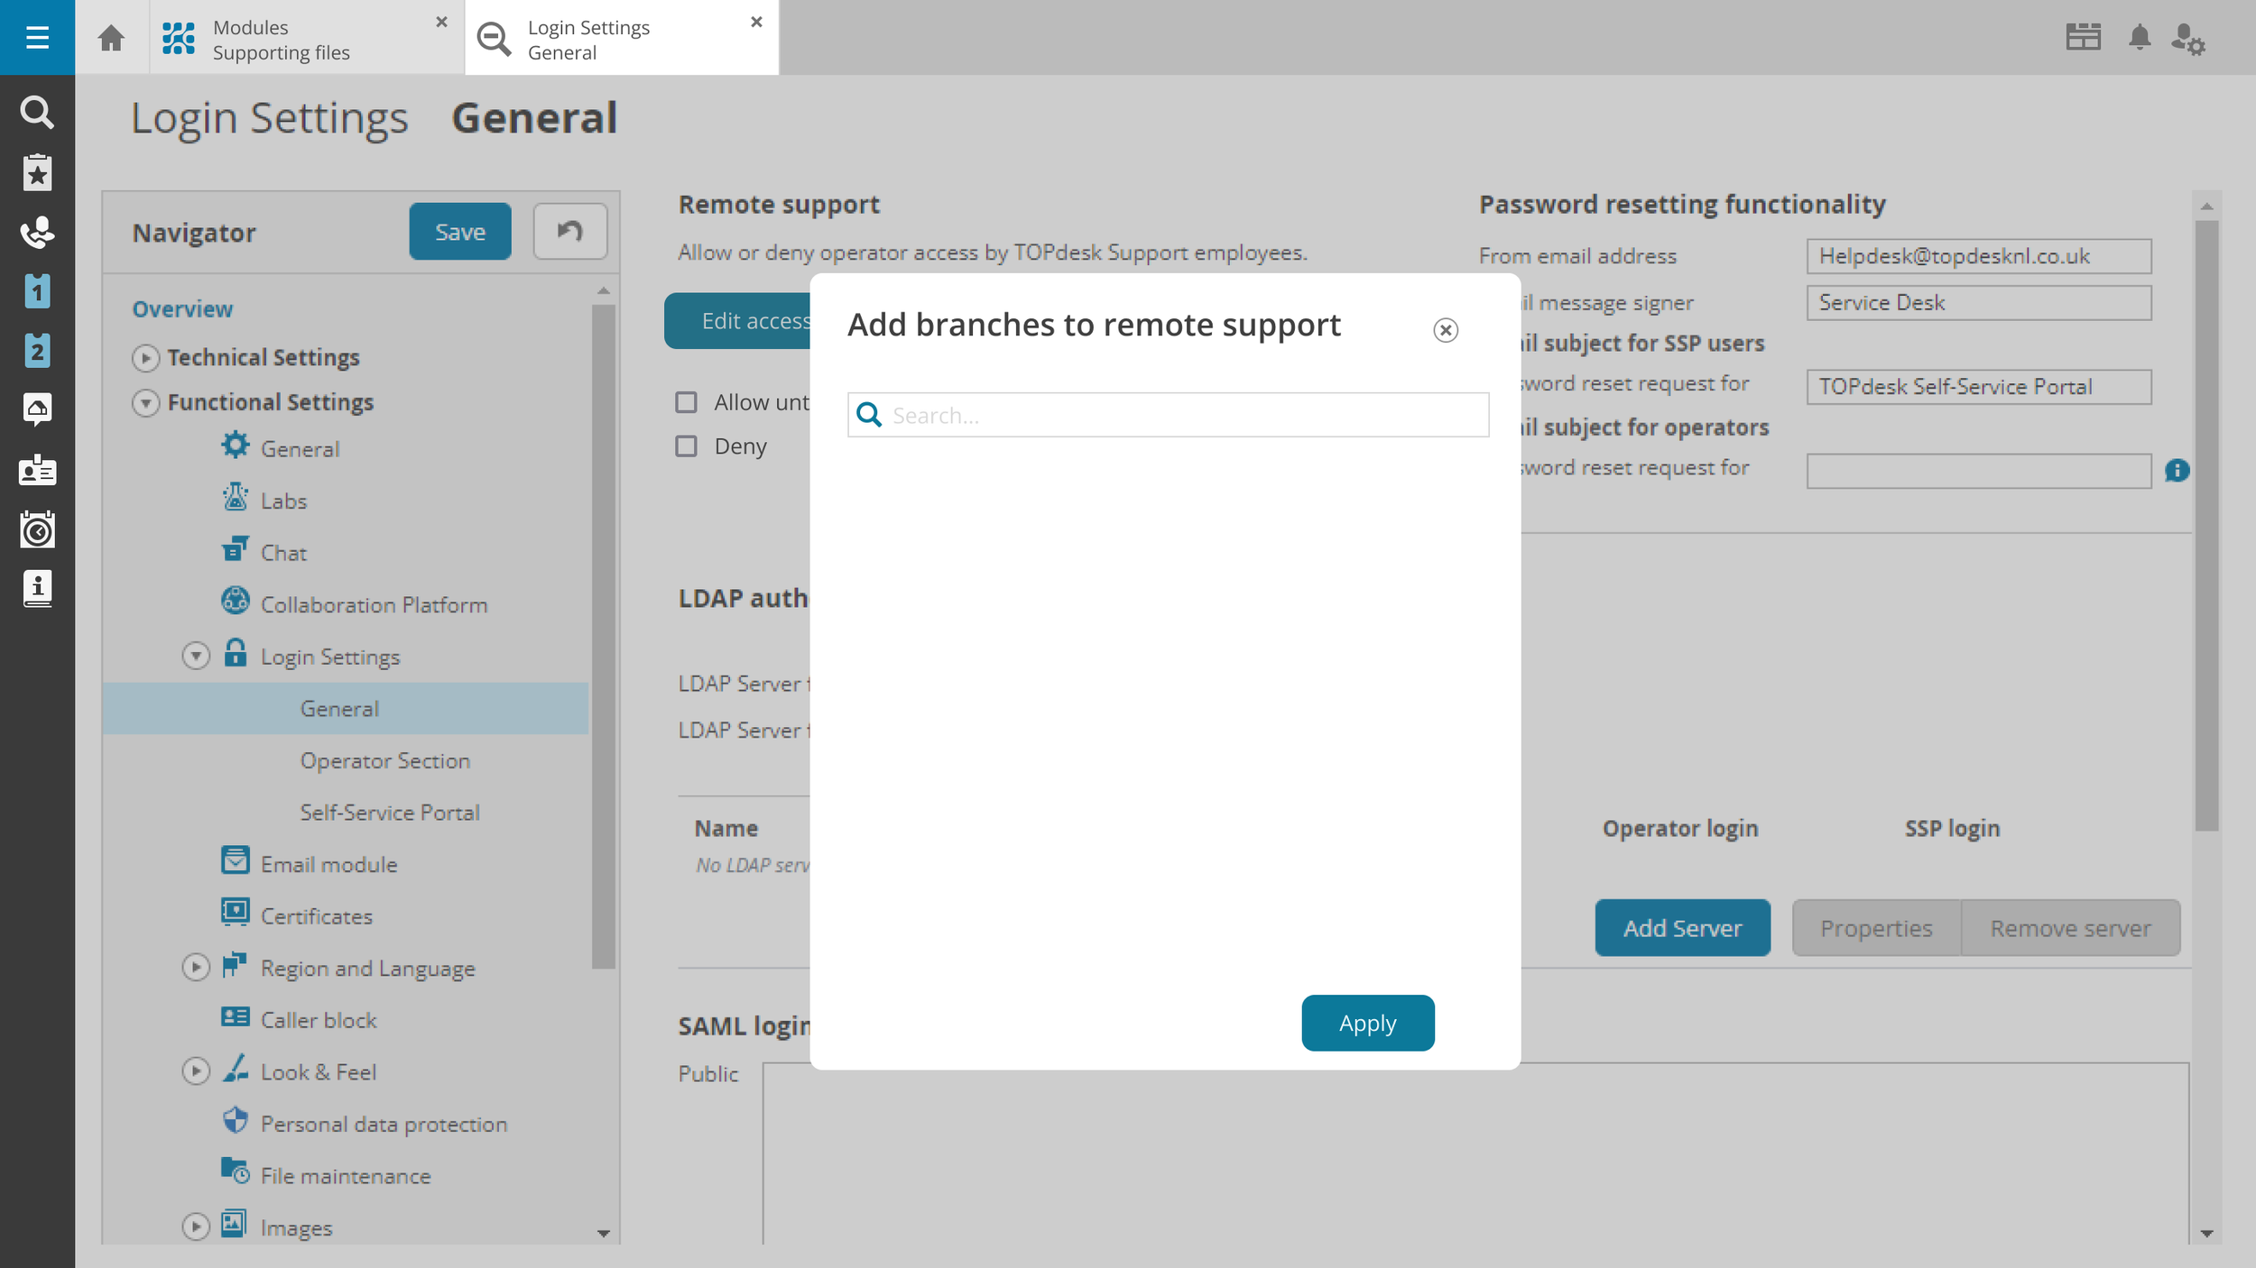2256x1268 pixels.
Task: Click Save in the Navigator panel
Action: (x=459, y=231)
